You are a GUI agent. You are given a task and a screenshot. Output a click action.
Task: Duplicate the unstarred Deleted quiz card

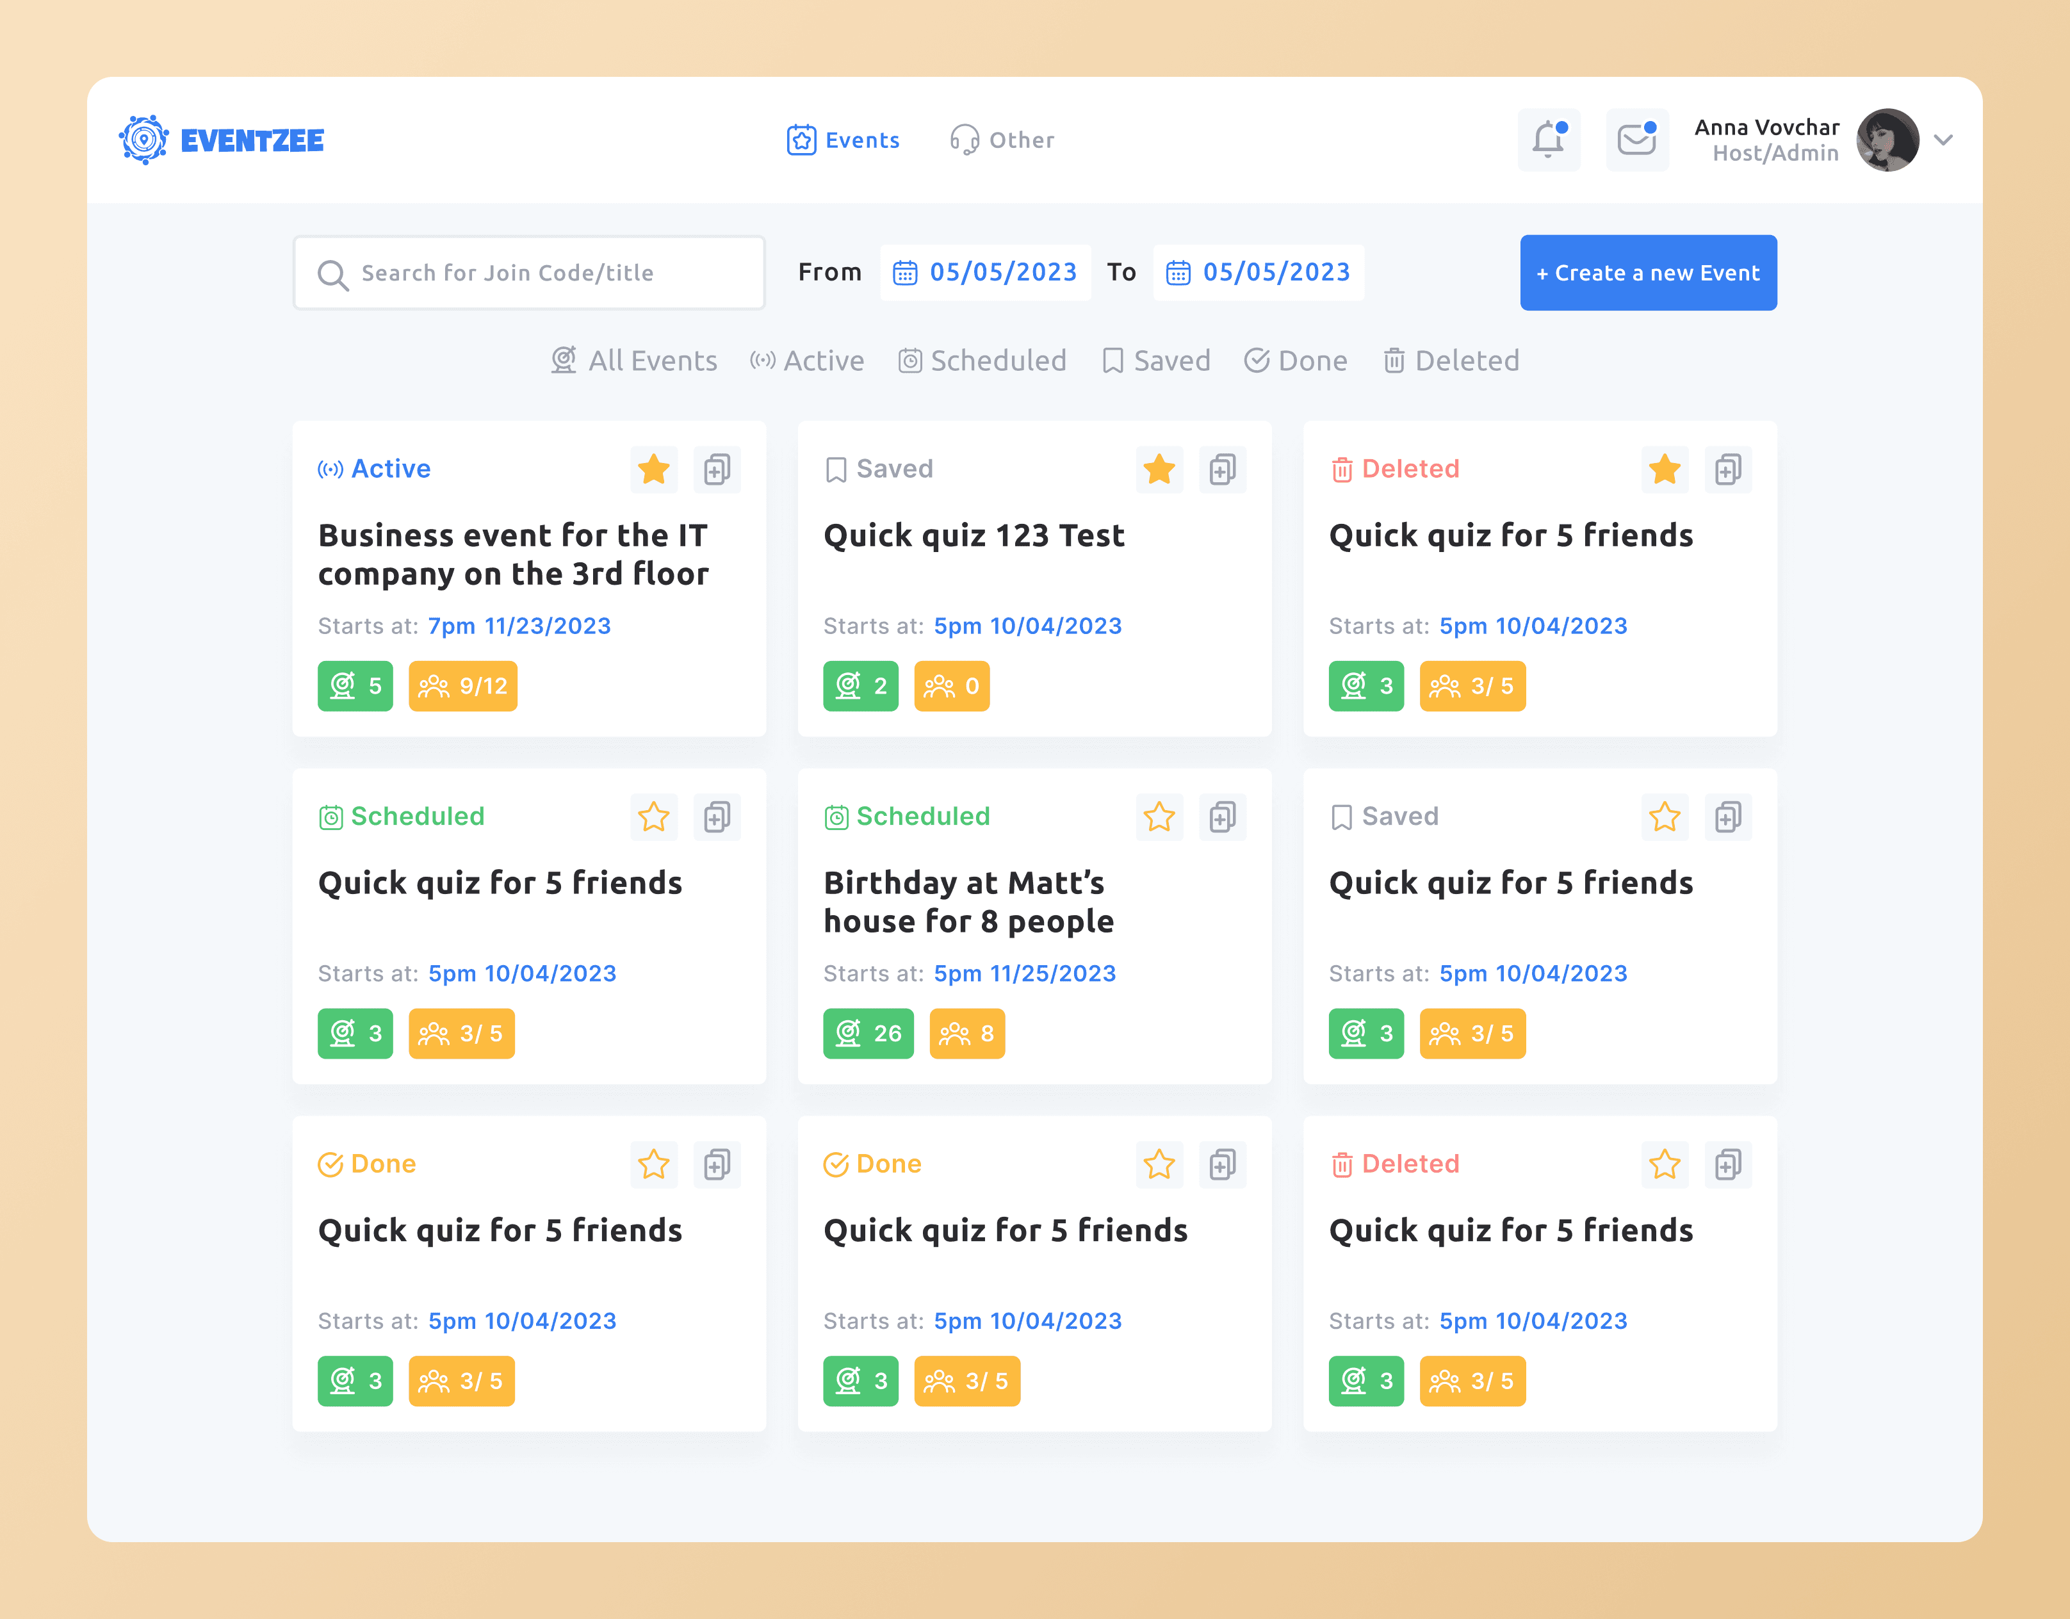click(x=1728, y=1164)
